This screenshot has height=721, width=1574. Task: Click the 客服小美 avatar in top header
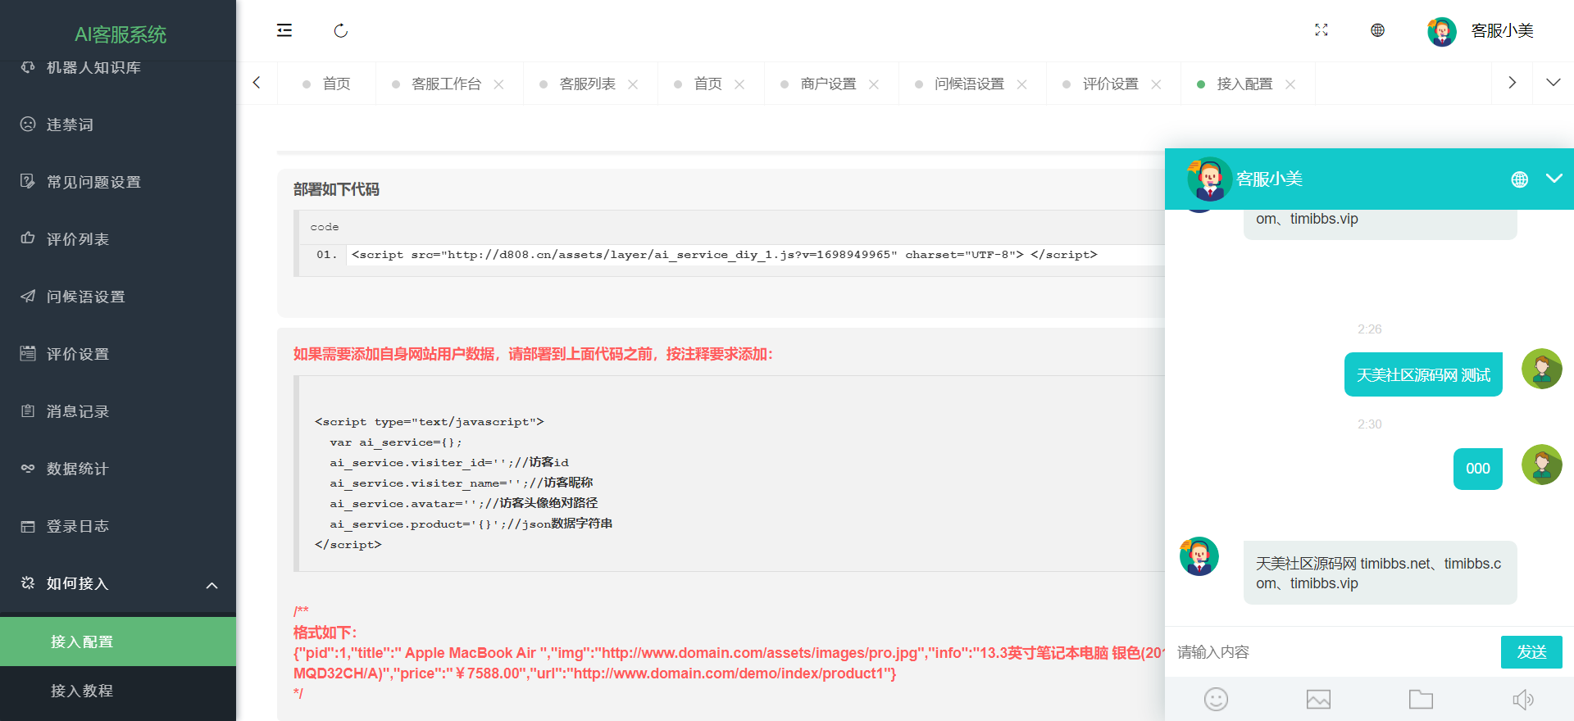1442,31
